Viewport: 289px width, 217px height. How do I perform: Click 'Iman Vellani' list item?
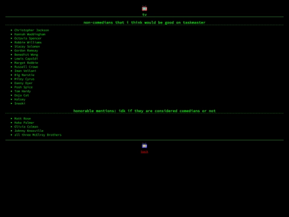(x=25, y=71)
